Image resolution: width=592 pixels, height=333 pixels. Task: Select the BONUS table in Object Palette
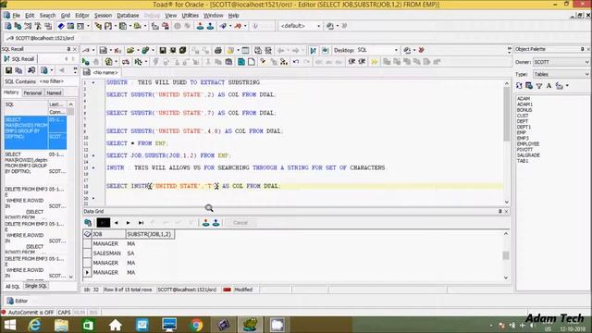point(524,110)
